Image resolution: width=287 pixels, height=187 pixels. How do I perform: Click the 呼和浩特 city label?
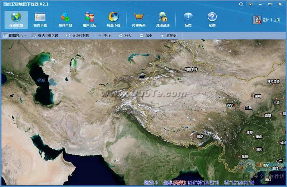273,81
